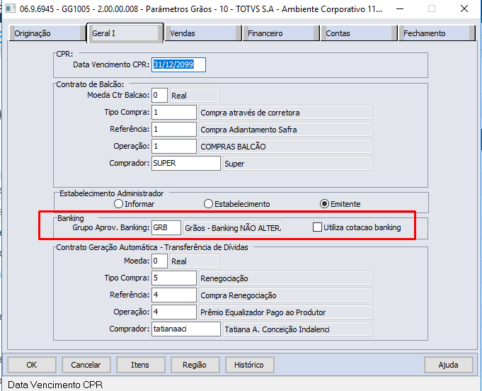Click the Ajuda help button
Viewport: 482px width, 391px height.
(x=449, y=365)
